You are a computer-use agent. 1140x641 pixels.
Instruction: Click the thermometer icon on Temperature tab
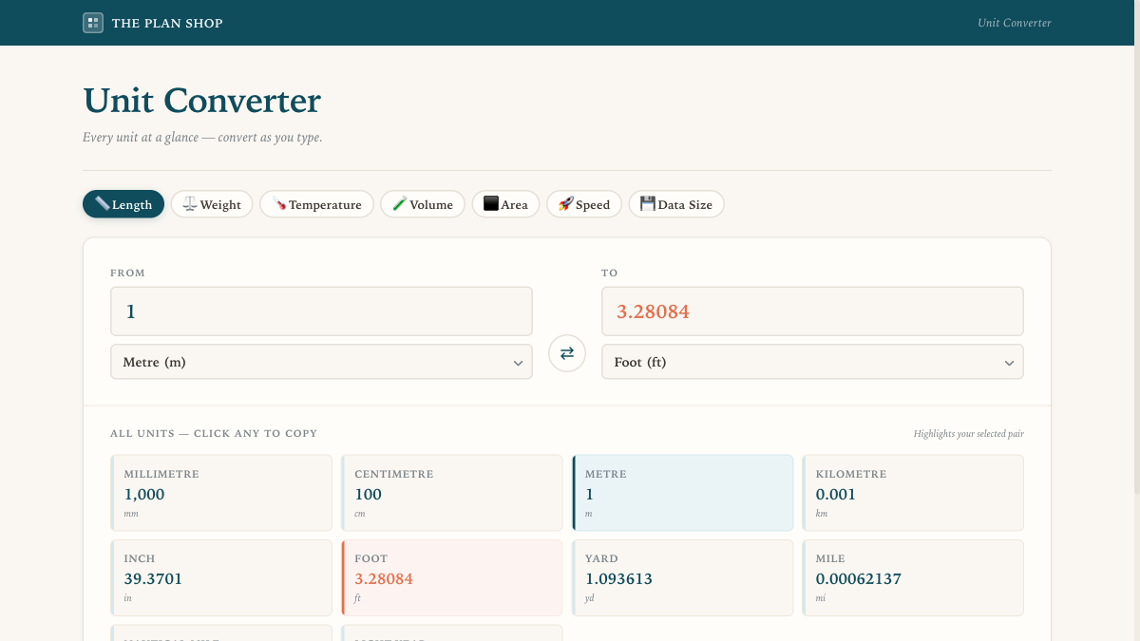pos(279,203)
